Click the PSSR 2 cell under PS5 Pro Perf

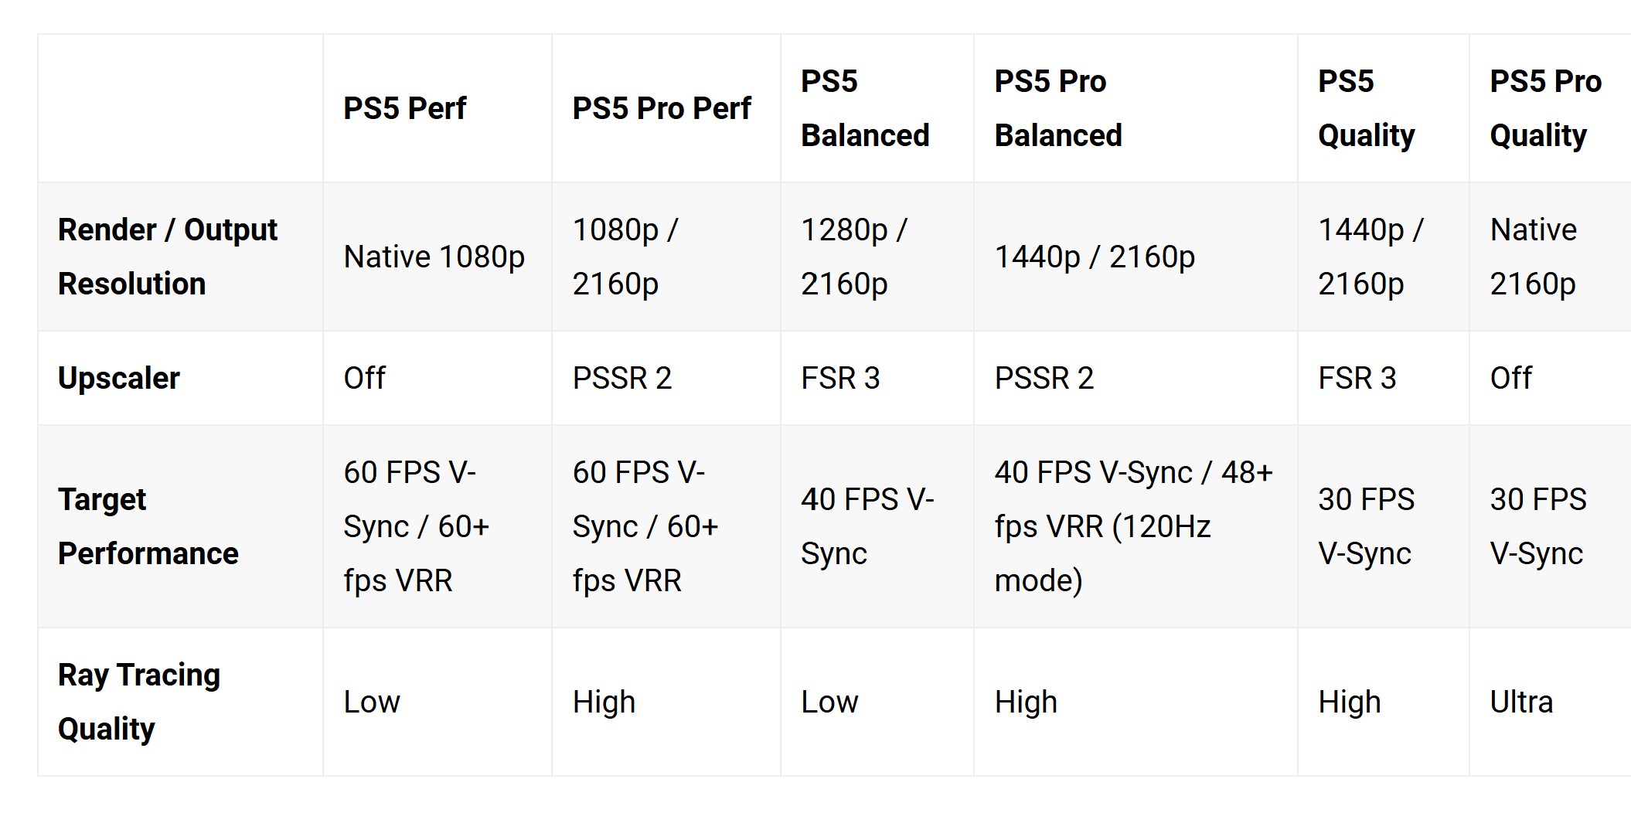[x=622, y=378]
